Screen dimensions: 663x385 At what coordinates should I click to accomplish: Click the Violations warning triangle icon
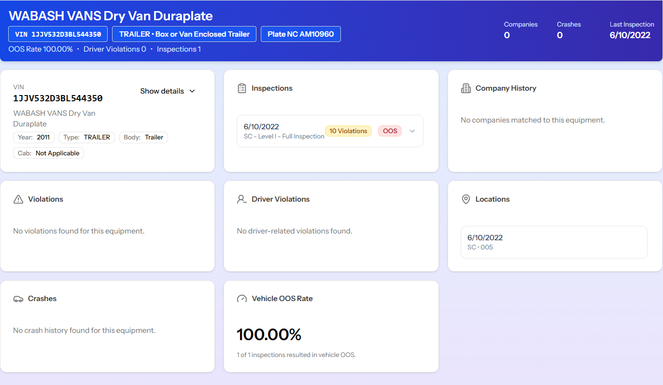(18, 199)
